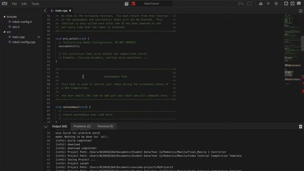Click the controller status icon
Viewport: 304px width, 171px height.
pos(241,3)
